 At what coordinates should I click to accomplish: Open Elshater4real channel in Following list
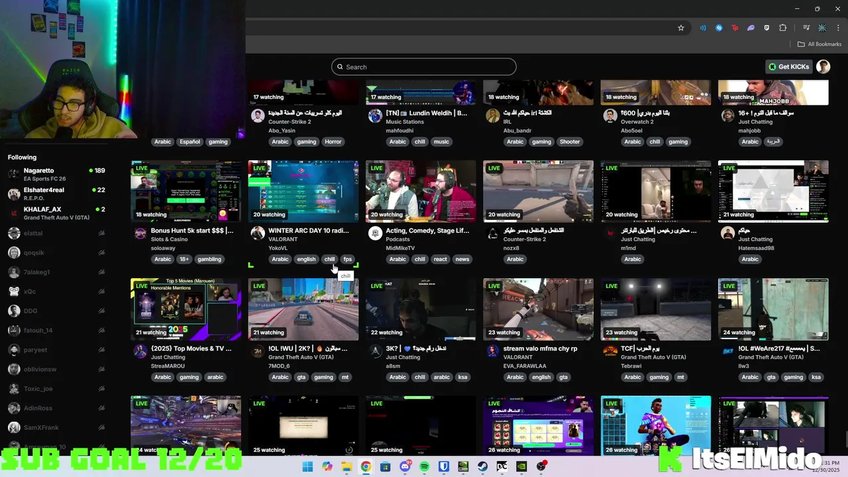(56, 193)
